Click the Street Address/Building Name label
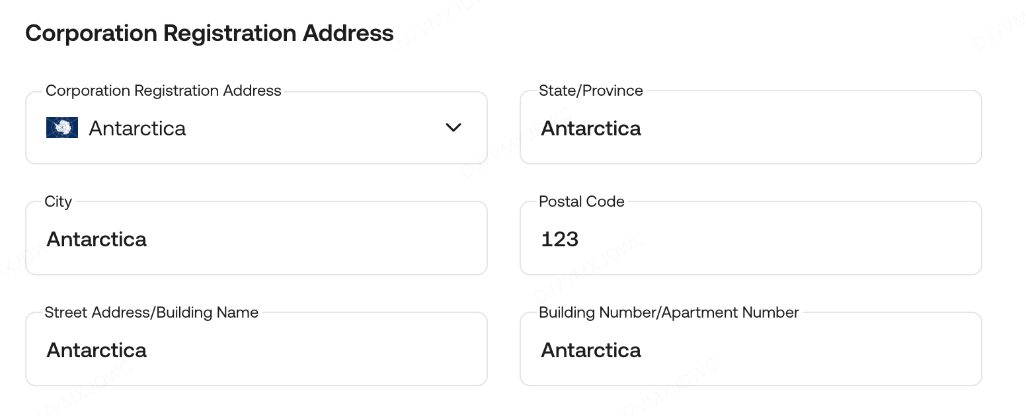Screen dimensions: 1026x416 click(151, 313)
